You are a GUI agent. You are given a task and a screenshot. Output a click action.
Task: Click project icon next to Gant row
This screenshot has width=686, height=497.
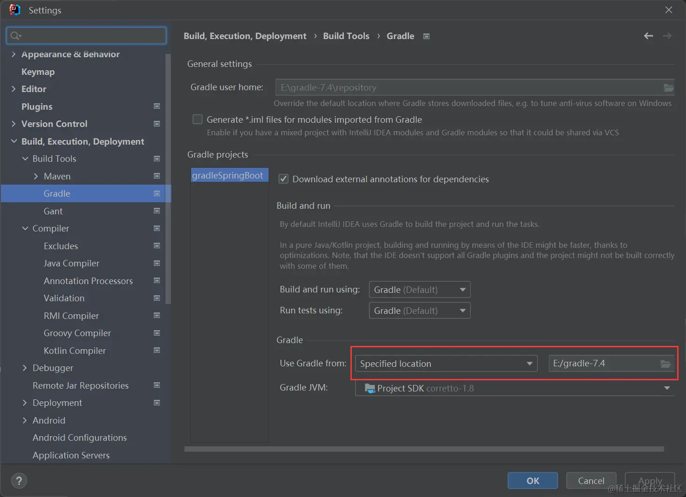coord(157,211)
